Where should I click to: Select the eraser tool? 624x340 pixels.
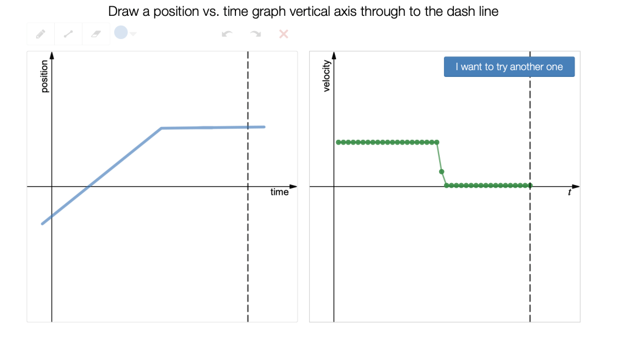(96, 34)
